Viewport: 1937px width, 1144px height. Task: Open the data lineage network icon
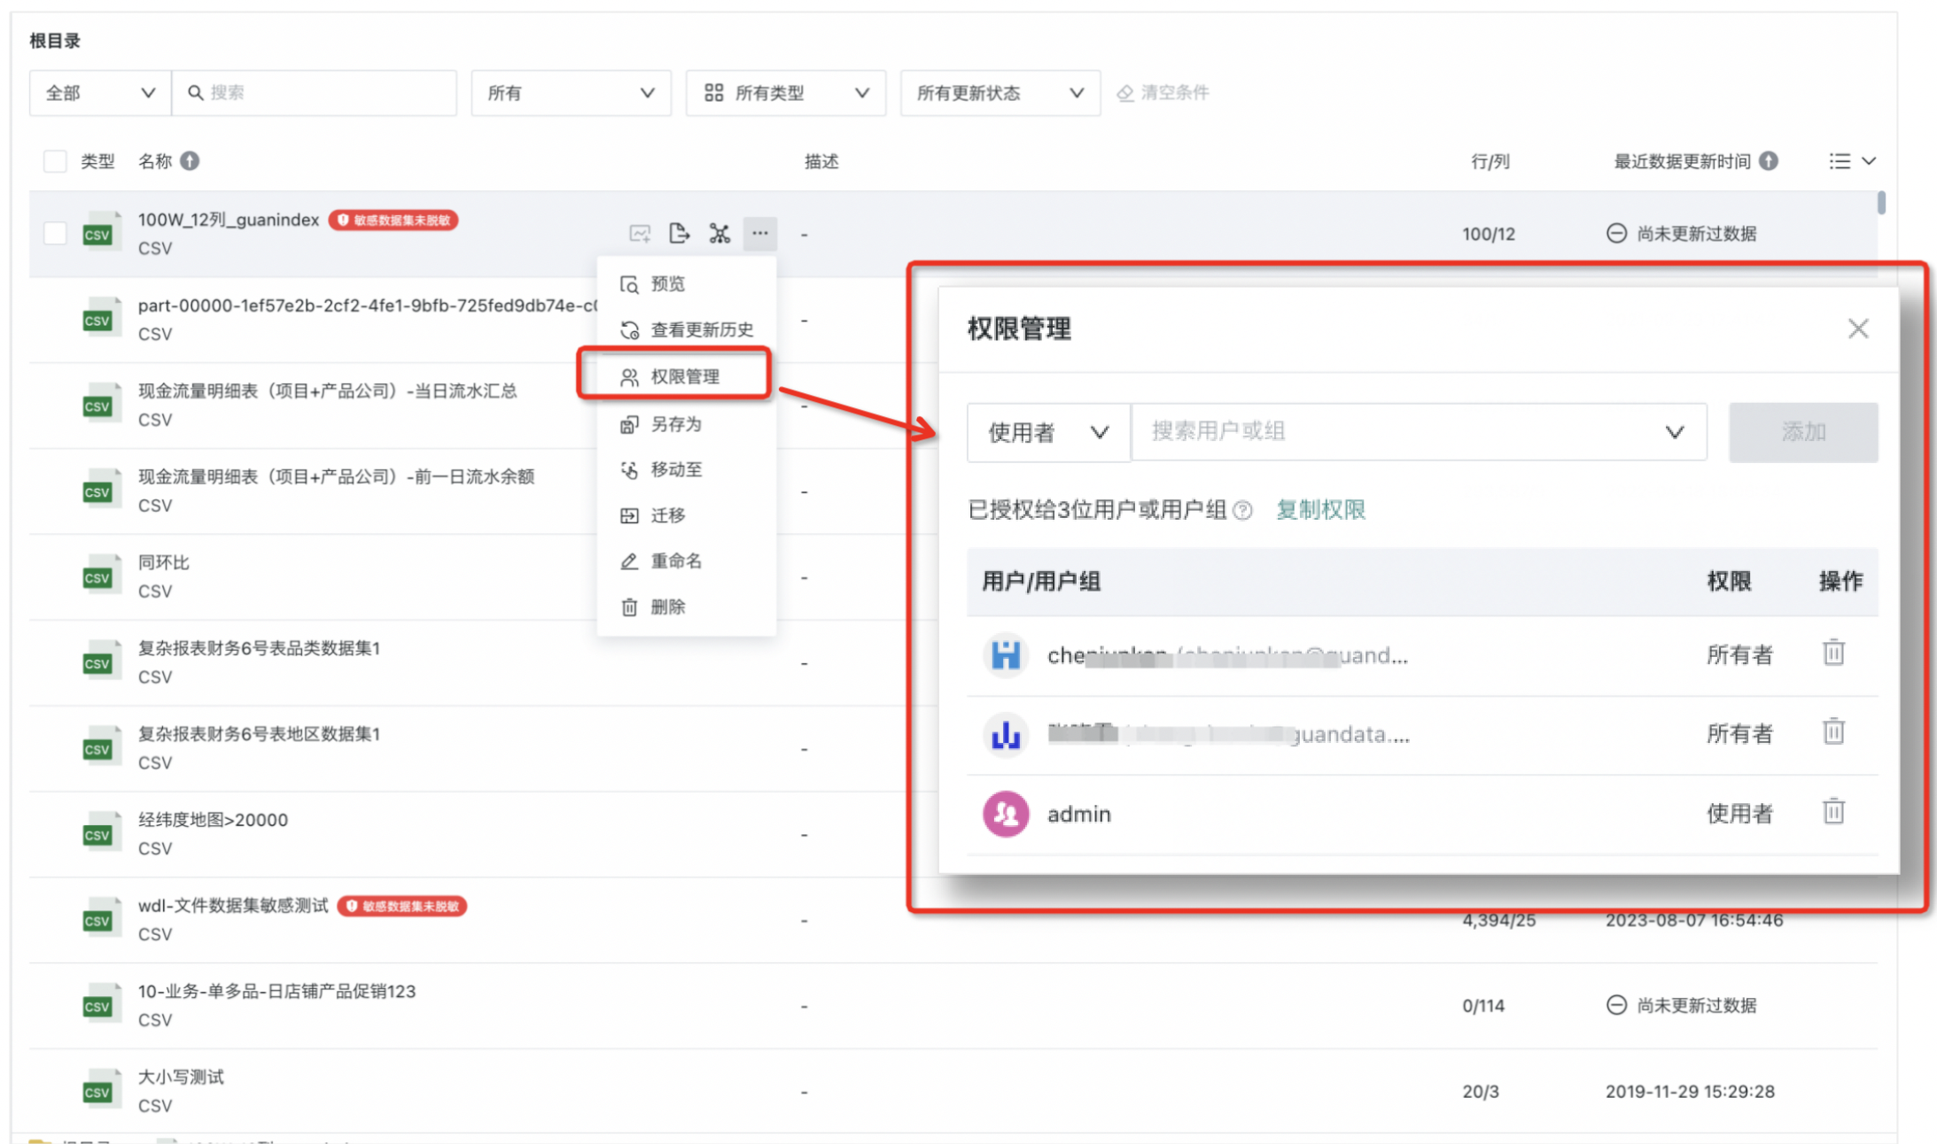719,233
